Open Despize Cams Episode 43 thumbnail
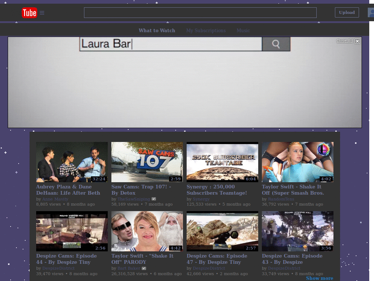 tap(298, 231)
